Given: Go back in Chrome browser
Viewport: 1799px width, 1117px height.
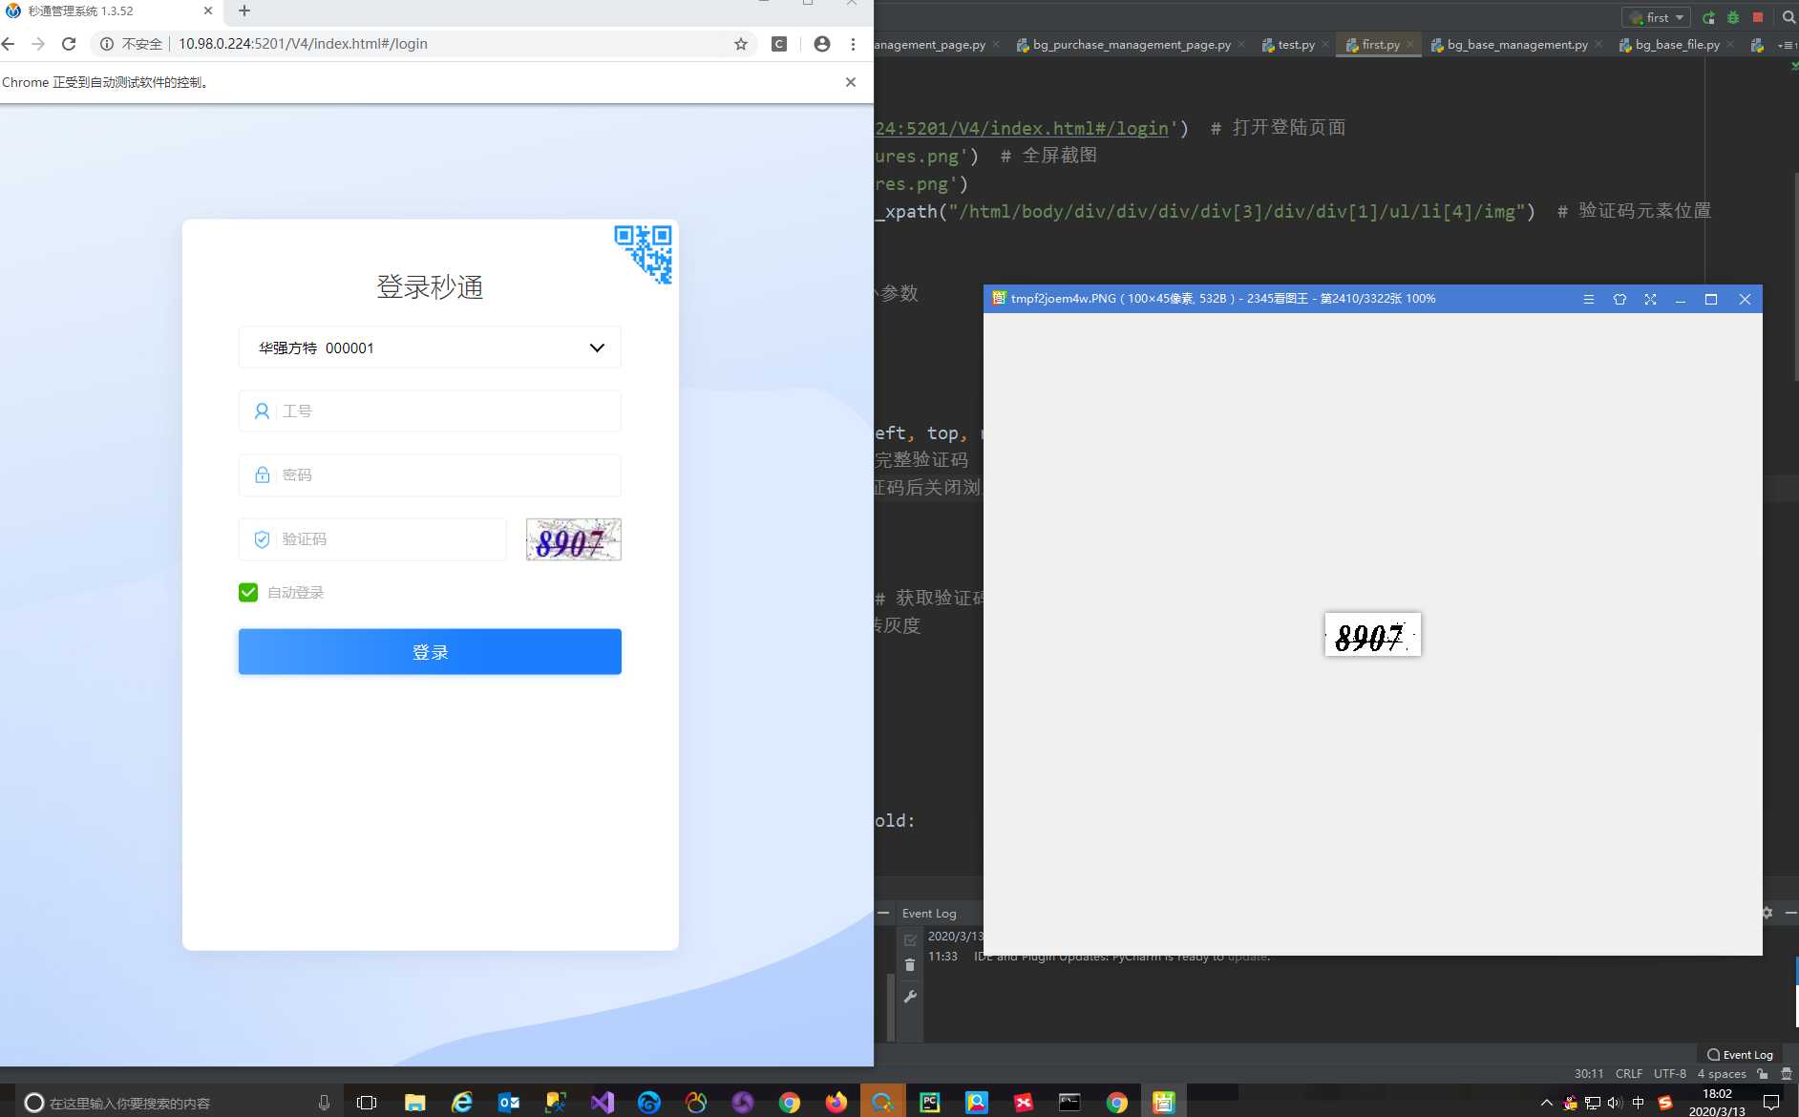Looking at the screenshot, I should click(x=9, y=44).
